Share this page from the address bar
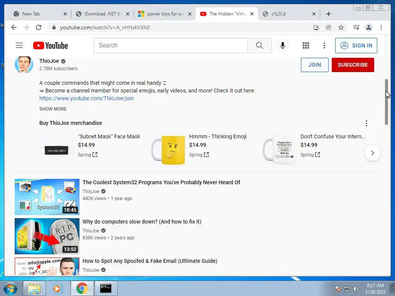The image size is (395, 296). (329, 27)
